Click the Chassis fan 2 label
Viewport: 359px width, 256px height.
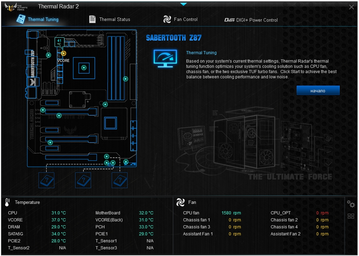(x=284, y=220)
